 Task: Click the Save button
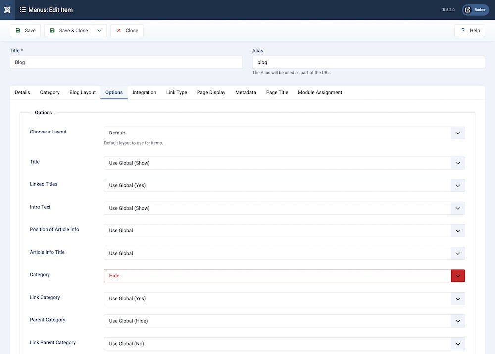click(x=25, y=30)
